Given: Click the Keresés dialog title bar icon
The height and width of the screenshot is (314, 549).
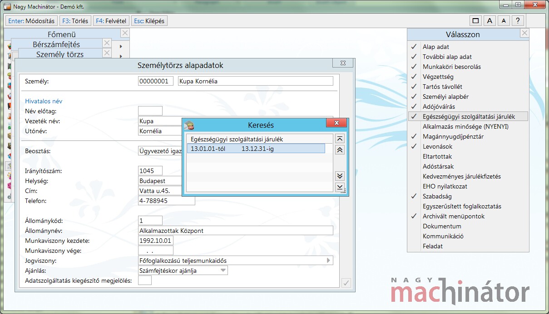Looking at the screenshot, I should [189, 125].
